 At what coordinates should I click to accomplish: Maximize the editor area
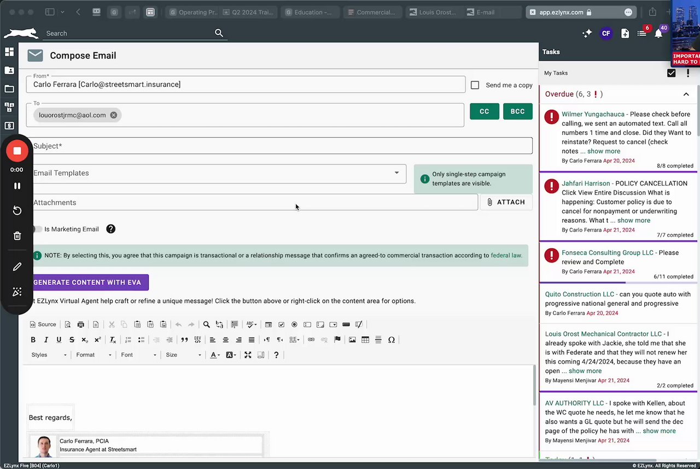click(x=248, y=355)
